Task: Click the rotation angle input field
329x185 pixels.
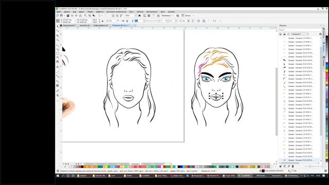Action: pos(112,21)
